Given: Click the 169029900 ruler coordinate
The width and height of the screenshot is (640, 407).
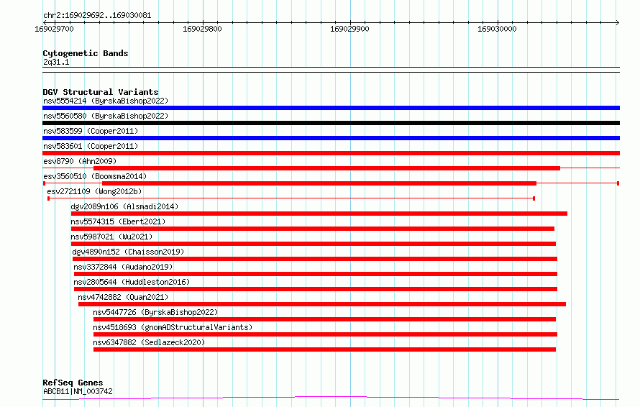Looking at the screenshot, I should pyautogui.click(x=349, y=29).
